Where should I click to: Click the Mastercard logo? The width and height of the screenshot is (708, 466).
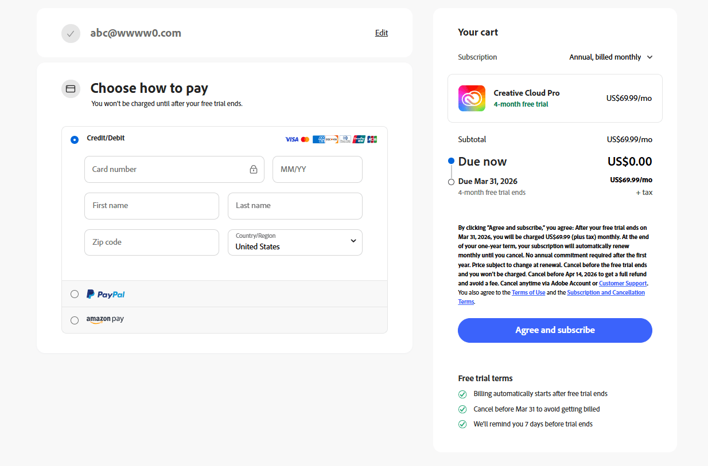[x=305, y=139]
